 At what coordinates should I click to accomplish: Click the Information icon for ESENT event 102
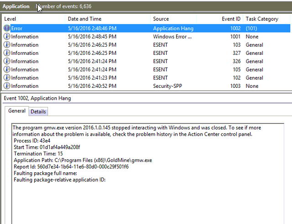(7, 78)
